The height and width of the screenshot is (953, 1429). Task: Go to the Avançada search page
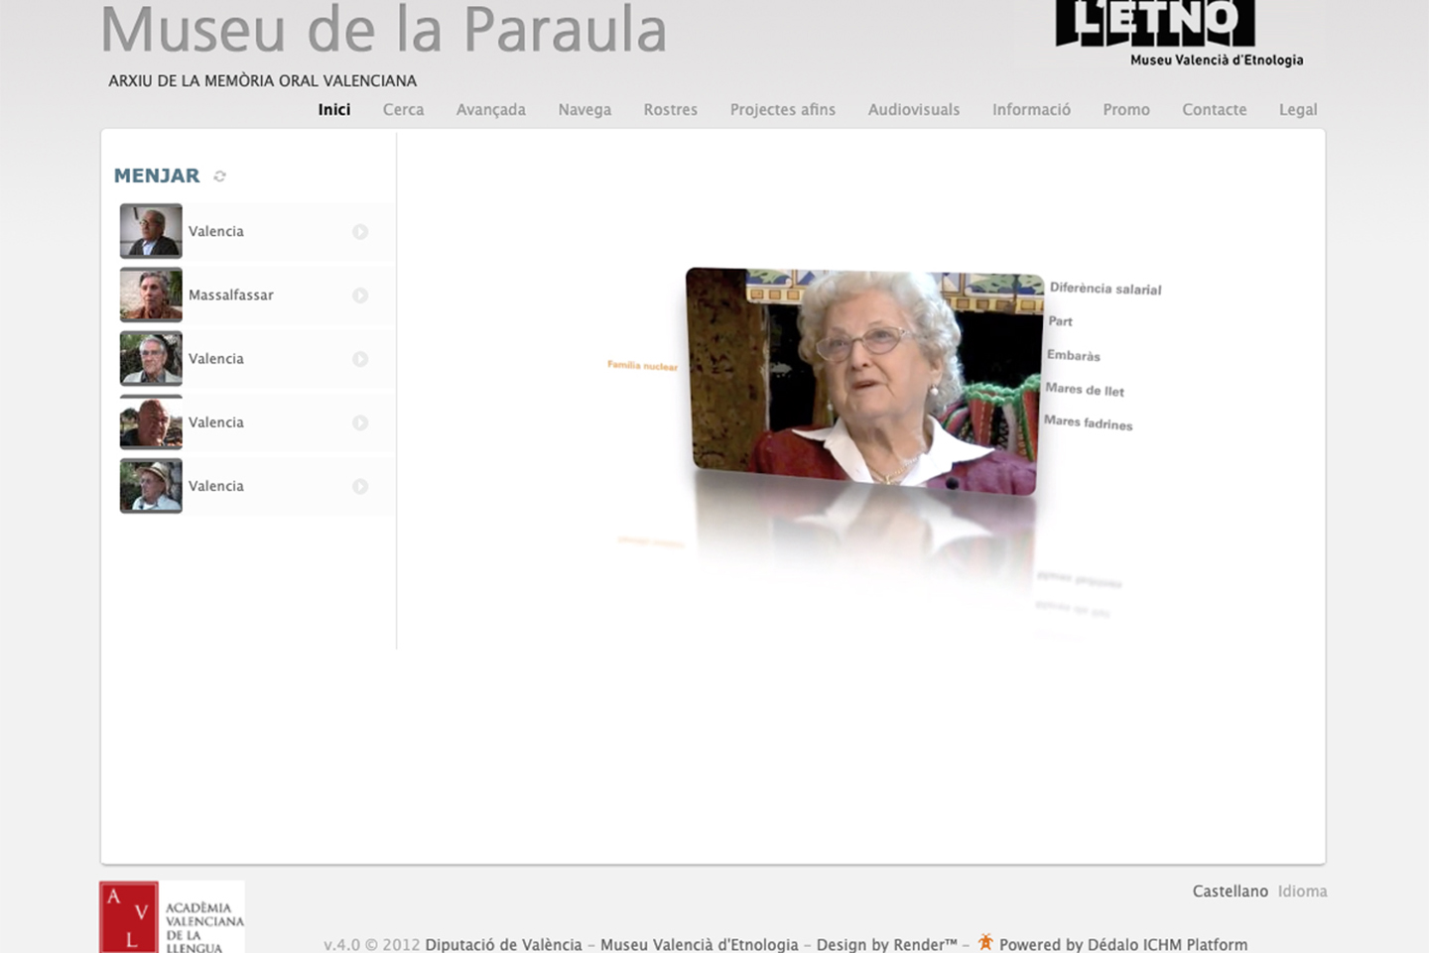click(x=490, y=110)
